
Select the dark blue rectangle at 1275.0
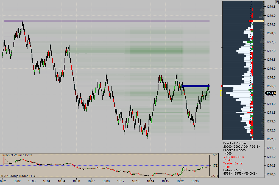196,86
